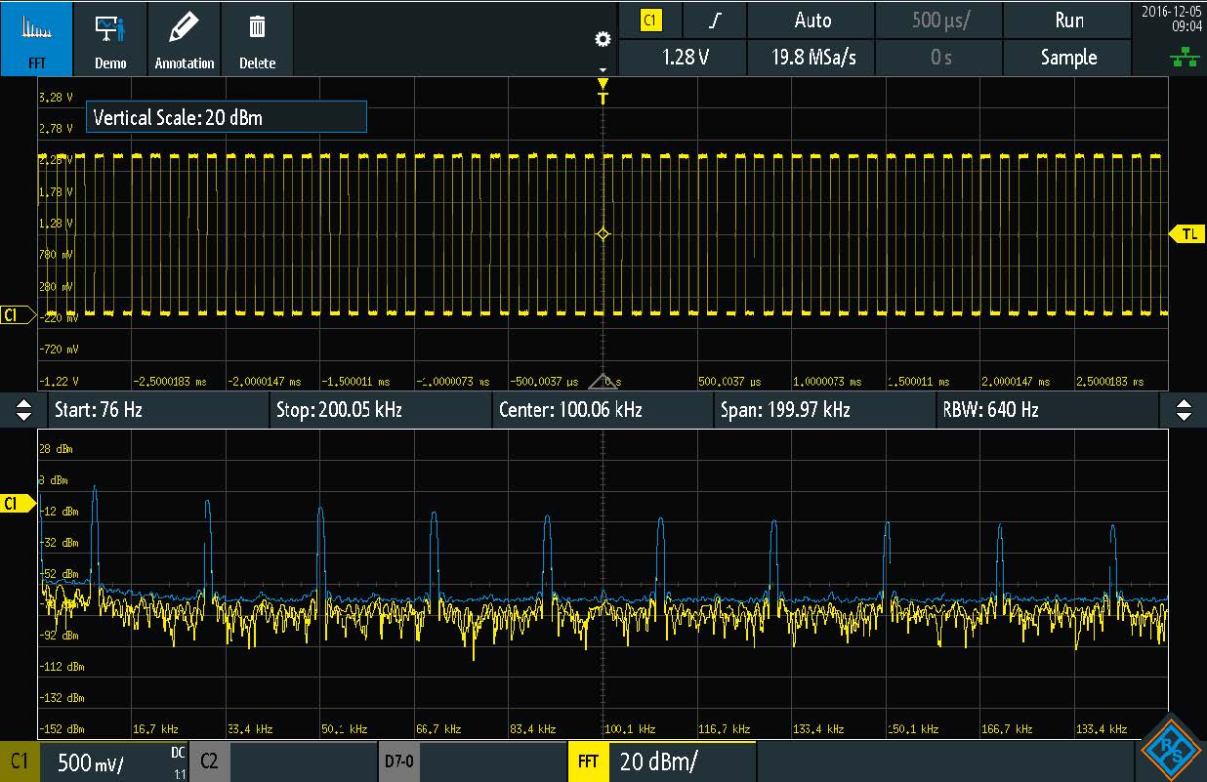Click the Rohde & Schwarz logo button
The image size is (1207, 782).
tap(1169, 749)
